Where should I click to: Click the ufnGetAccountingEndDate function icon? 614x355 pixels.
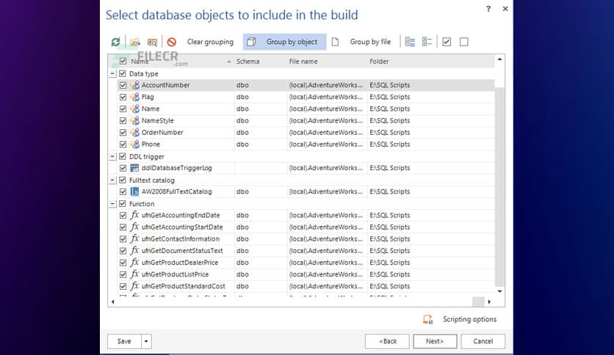coord(134,215)
